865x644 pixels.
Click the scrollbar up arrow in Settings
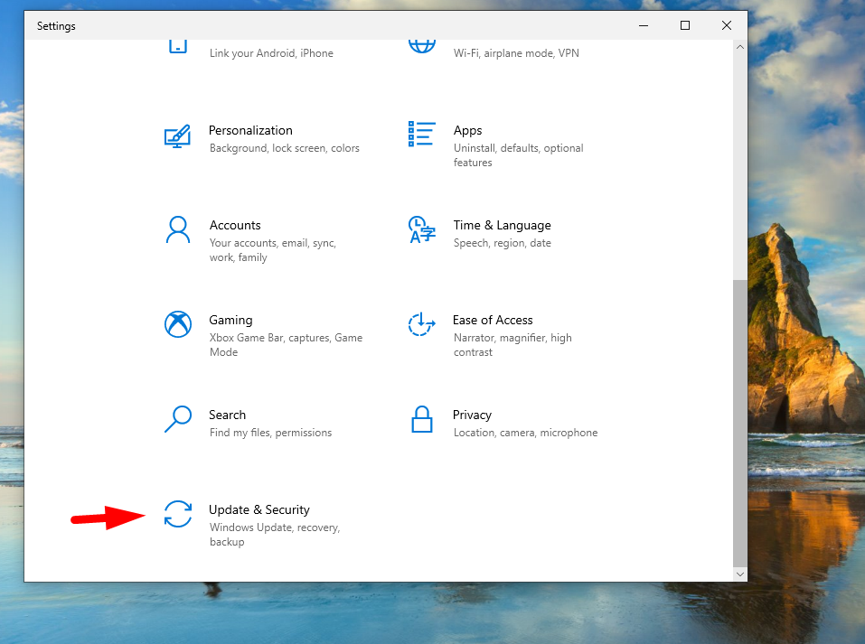740,47
